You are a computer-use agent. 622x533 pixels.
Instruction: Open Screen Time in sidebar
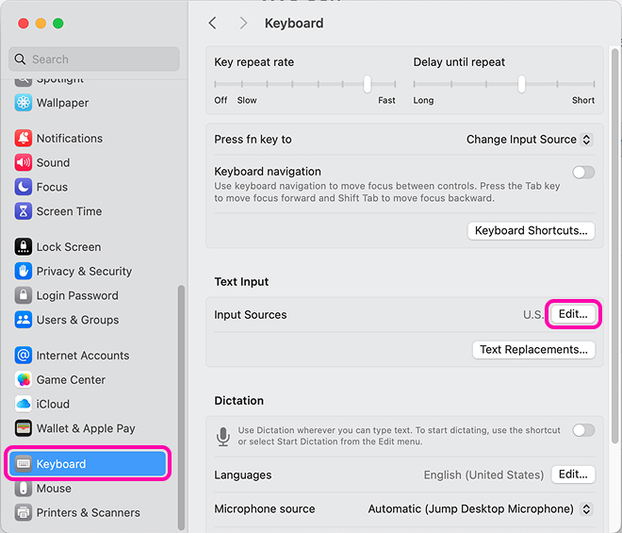pyautogui.click(x=90, y=211)
